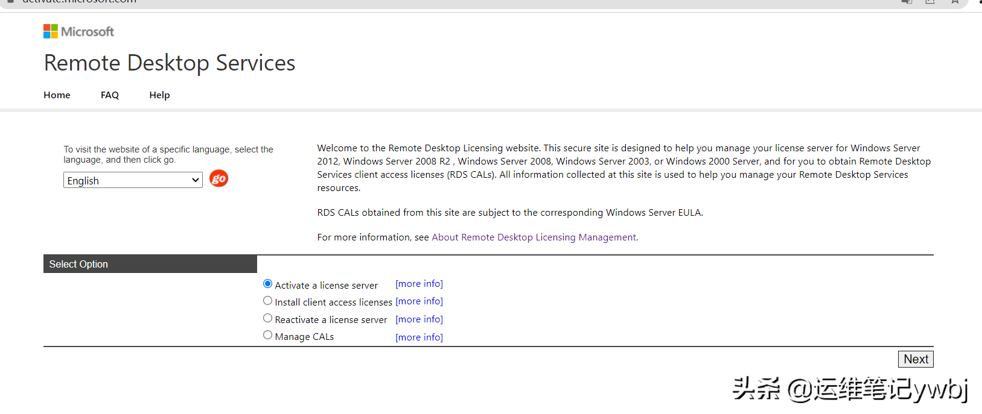Select Reactivate a license server radio
Screen dimensions: 982x414
click(x=267, y=318)
